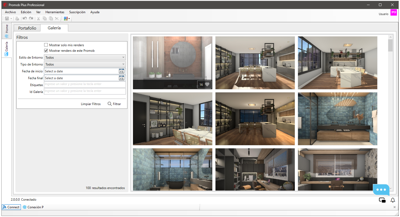Open the office desk blinds render
The image size is (400, 217).
click(x=337, y=169)
